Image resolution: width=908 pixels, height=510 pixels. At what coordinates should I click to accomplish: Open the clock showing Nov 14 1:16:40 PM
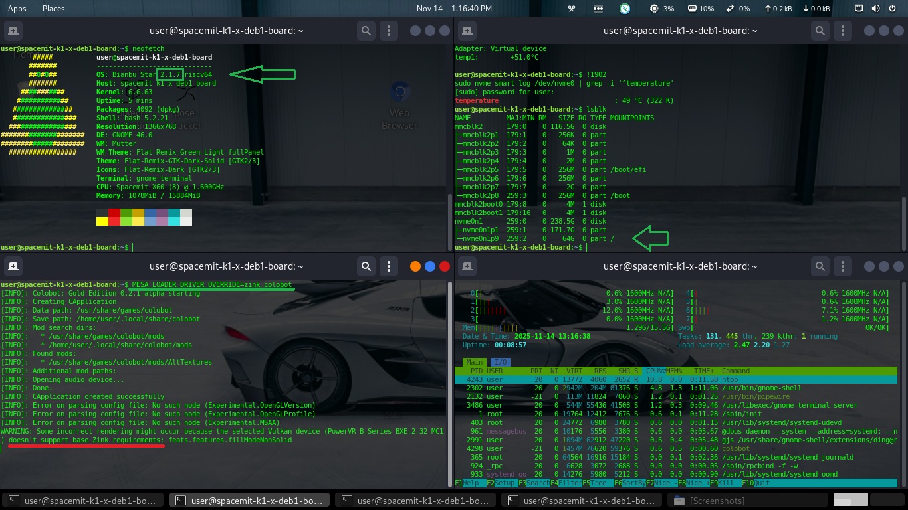click(454, 9)
